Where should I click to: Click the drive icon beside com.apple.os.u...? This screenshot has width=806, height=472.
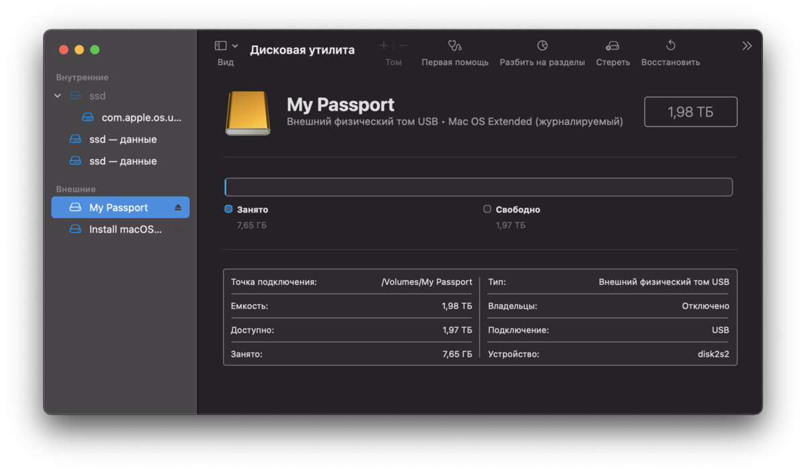tap(88, 117)
